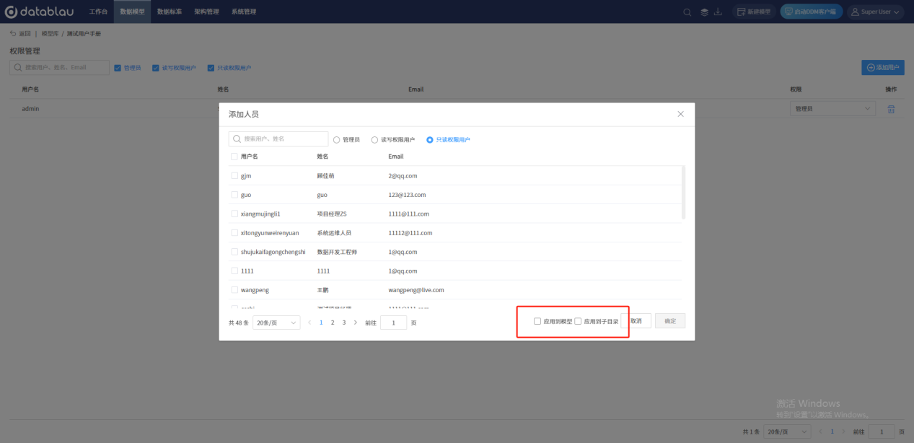This screenshot has height=443, width=914.
Task: Go to next page in dialog pagination
Action: click(x=355, y=323)
